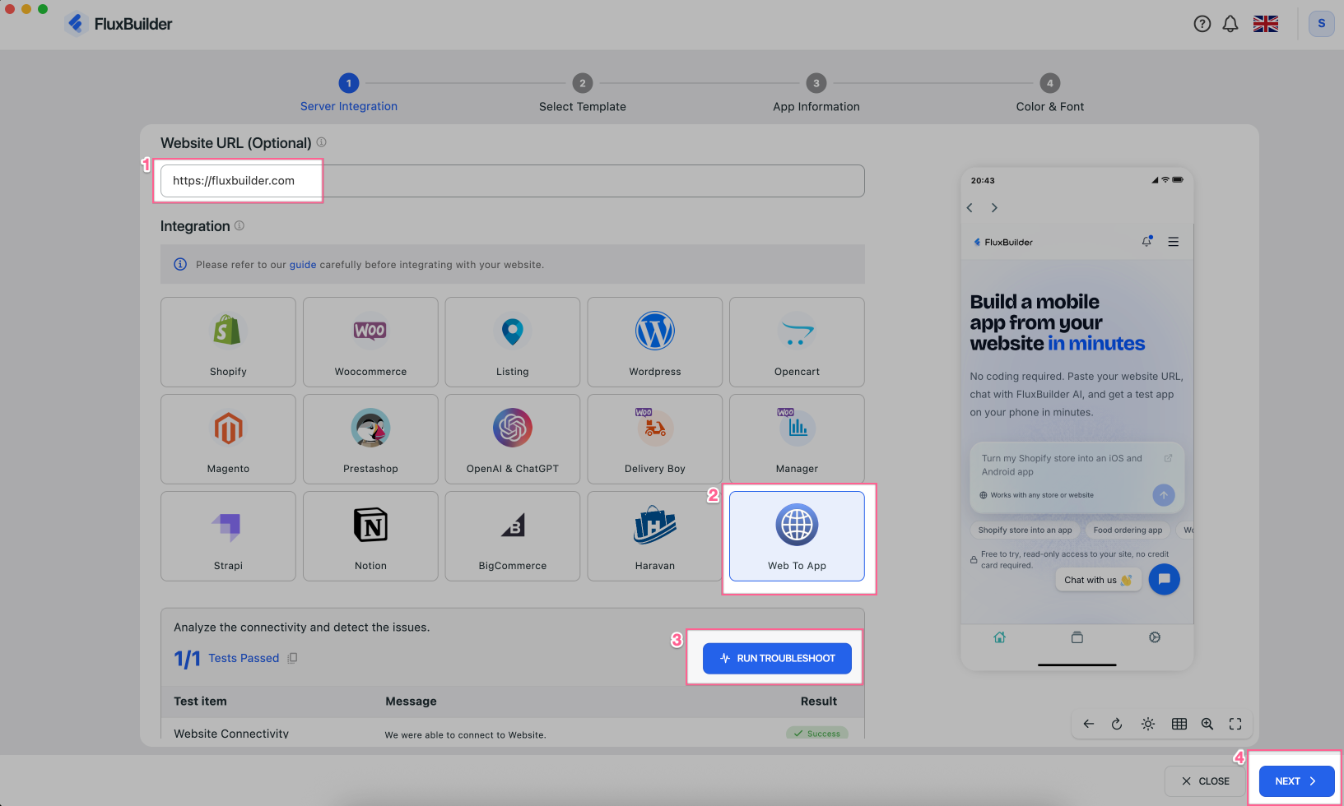Open the user avatar S menu
Viewport: 1344px width, 806px height.
[x=1322, y=24]
